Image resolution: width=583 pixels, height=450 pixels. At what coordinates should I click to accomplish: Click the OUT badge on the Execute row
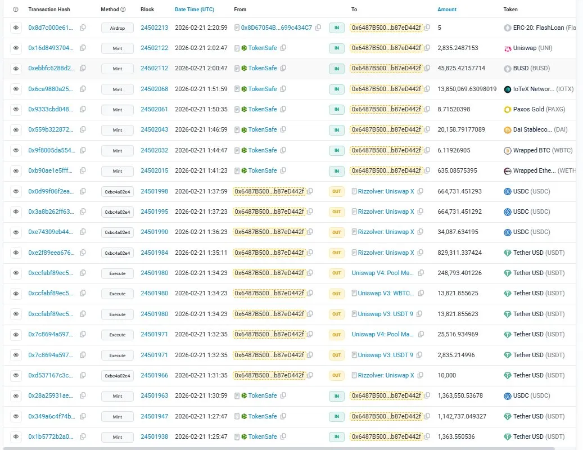pos(336,273)
